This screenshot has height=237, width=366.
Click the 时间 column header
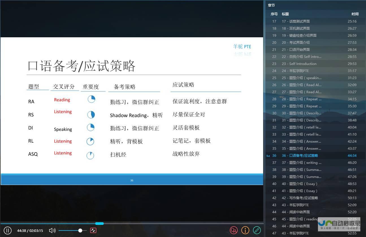tap(355, 14)
